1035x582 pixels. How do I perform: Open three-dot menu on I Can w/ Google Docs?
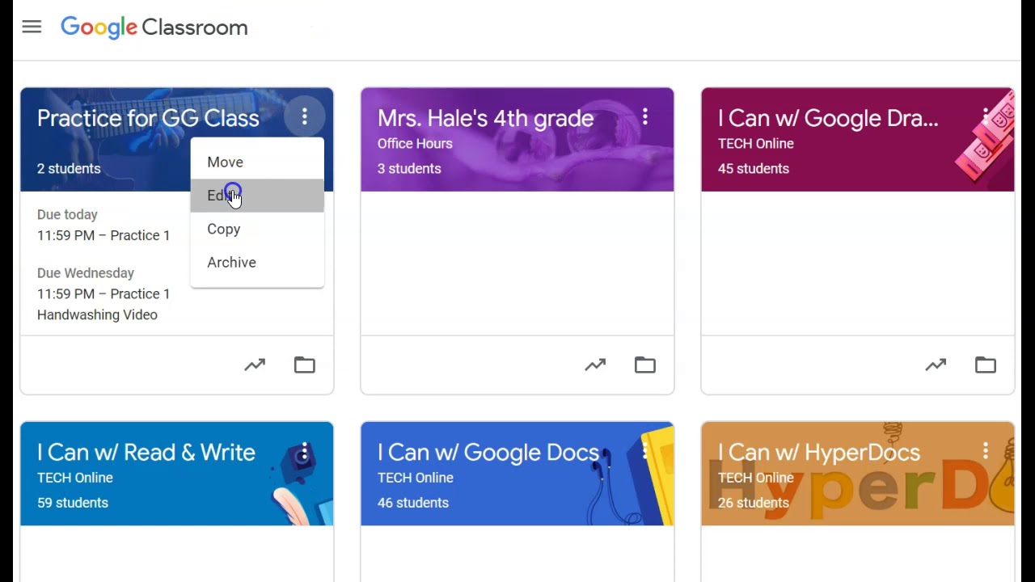coord(645,451)
